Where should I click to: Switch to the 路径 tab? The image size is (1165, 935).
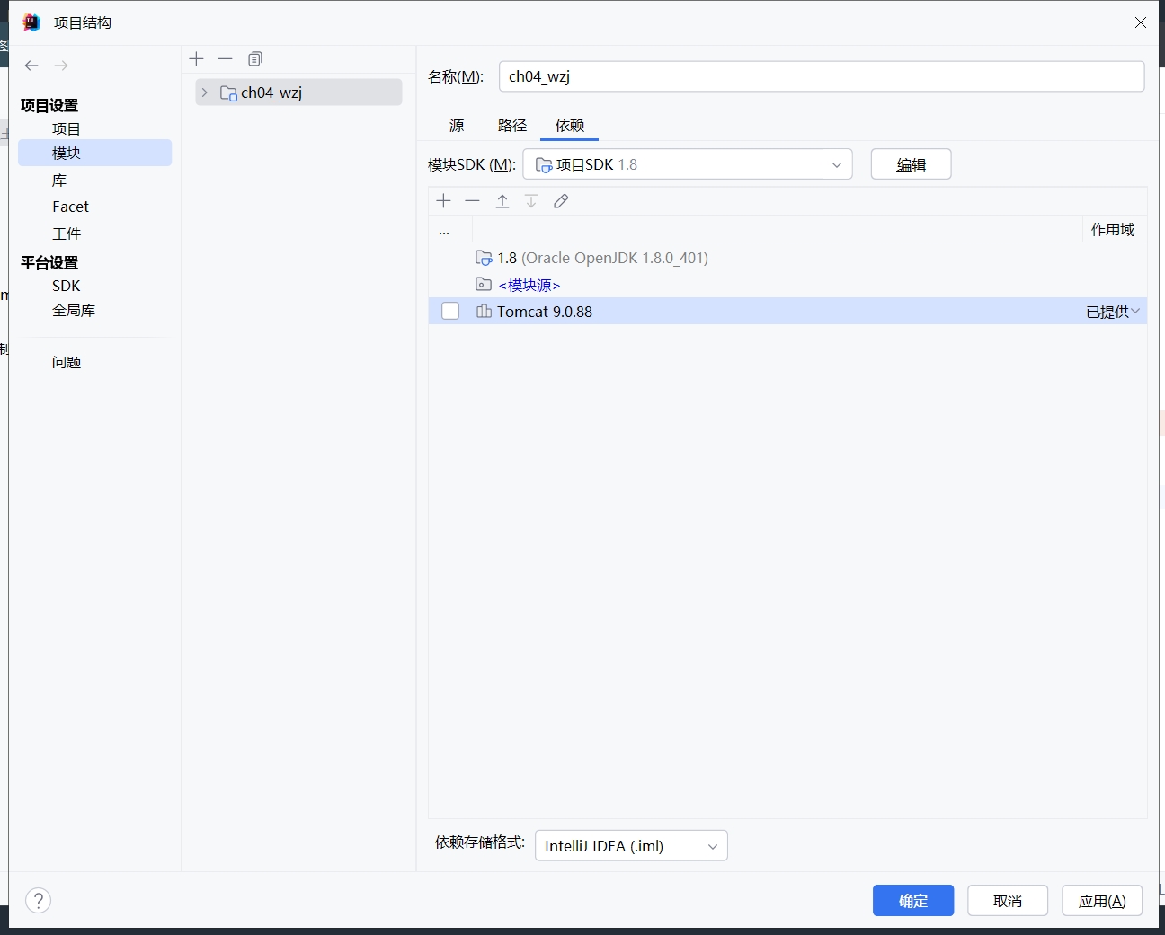[x=512, y=126]
